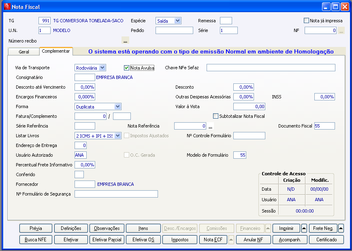
Task: Click the disabled Desc./Encargos button
Action: [x=180, y=228]
